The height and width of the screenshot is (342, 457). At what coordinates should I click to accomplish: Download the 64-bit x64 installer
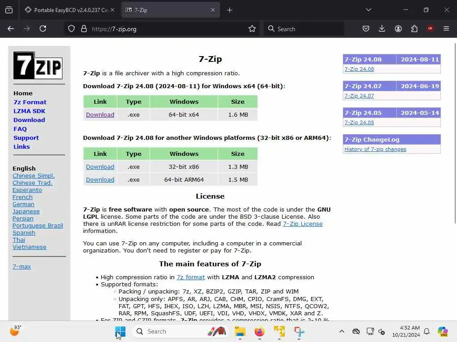tap(100, 115)
